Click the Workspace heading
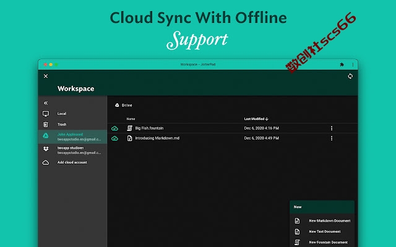Screen dimensions: 396x247 click(75, 89)
